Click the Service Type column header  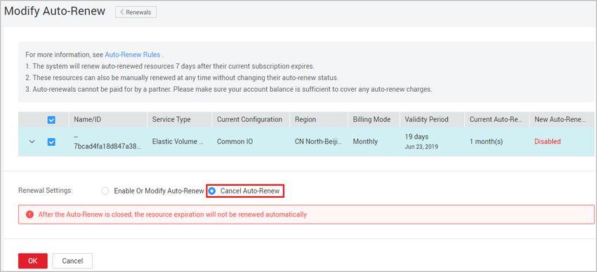[171, 119]
